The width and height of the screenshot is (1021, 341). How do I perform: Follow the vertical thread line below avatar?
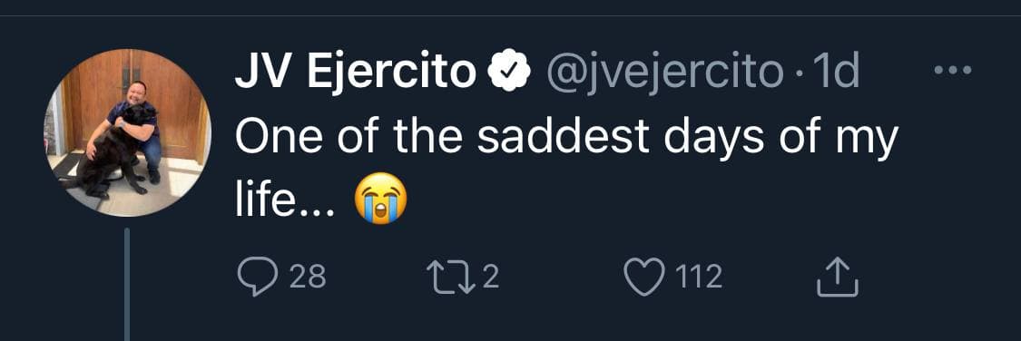[x=127, y=285]
